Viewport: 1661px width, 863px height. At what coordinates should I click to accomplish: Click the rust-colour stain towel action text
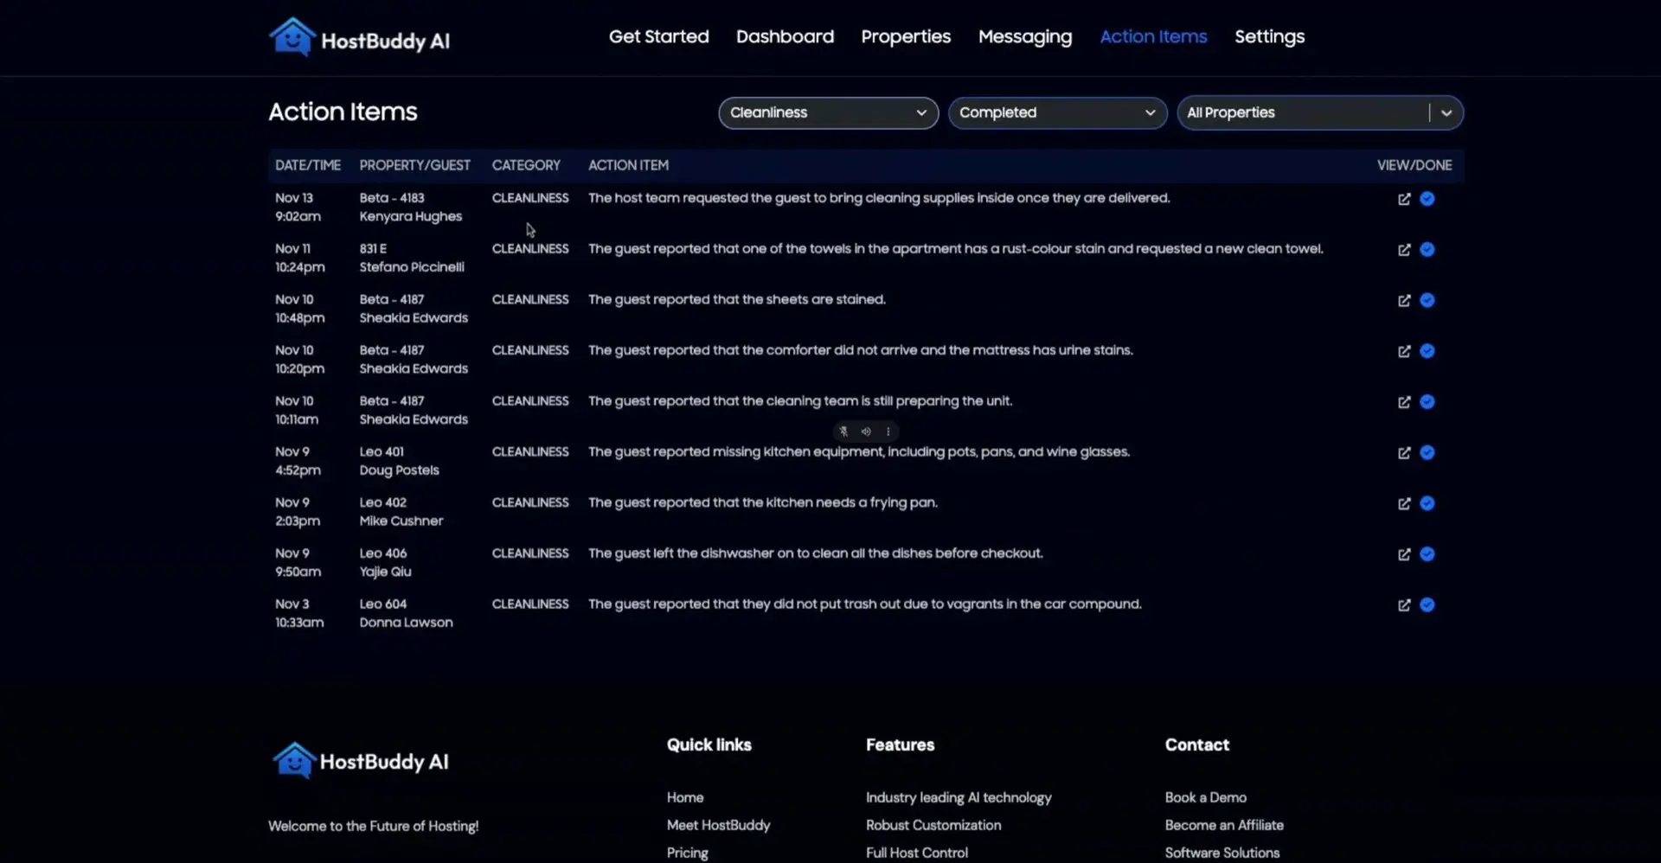click(956, 249)
